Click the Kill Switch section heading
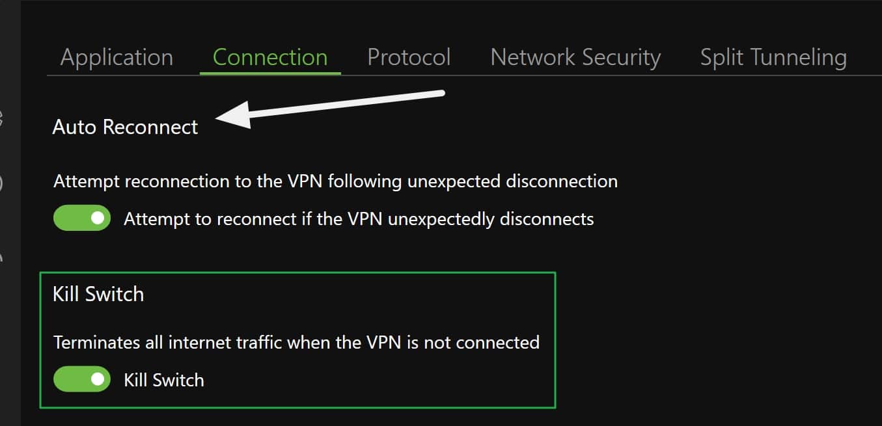This screenshot has height=426, width=882. click(98, 294)
